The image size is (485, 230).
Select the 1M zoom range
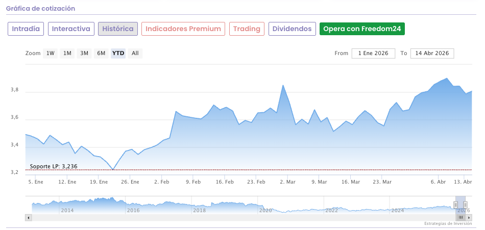[x=67, y=53]
